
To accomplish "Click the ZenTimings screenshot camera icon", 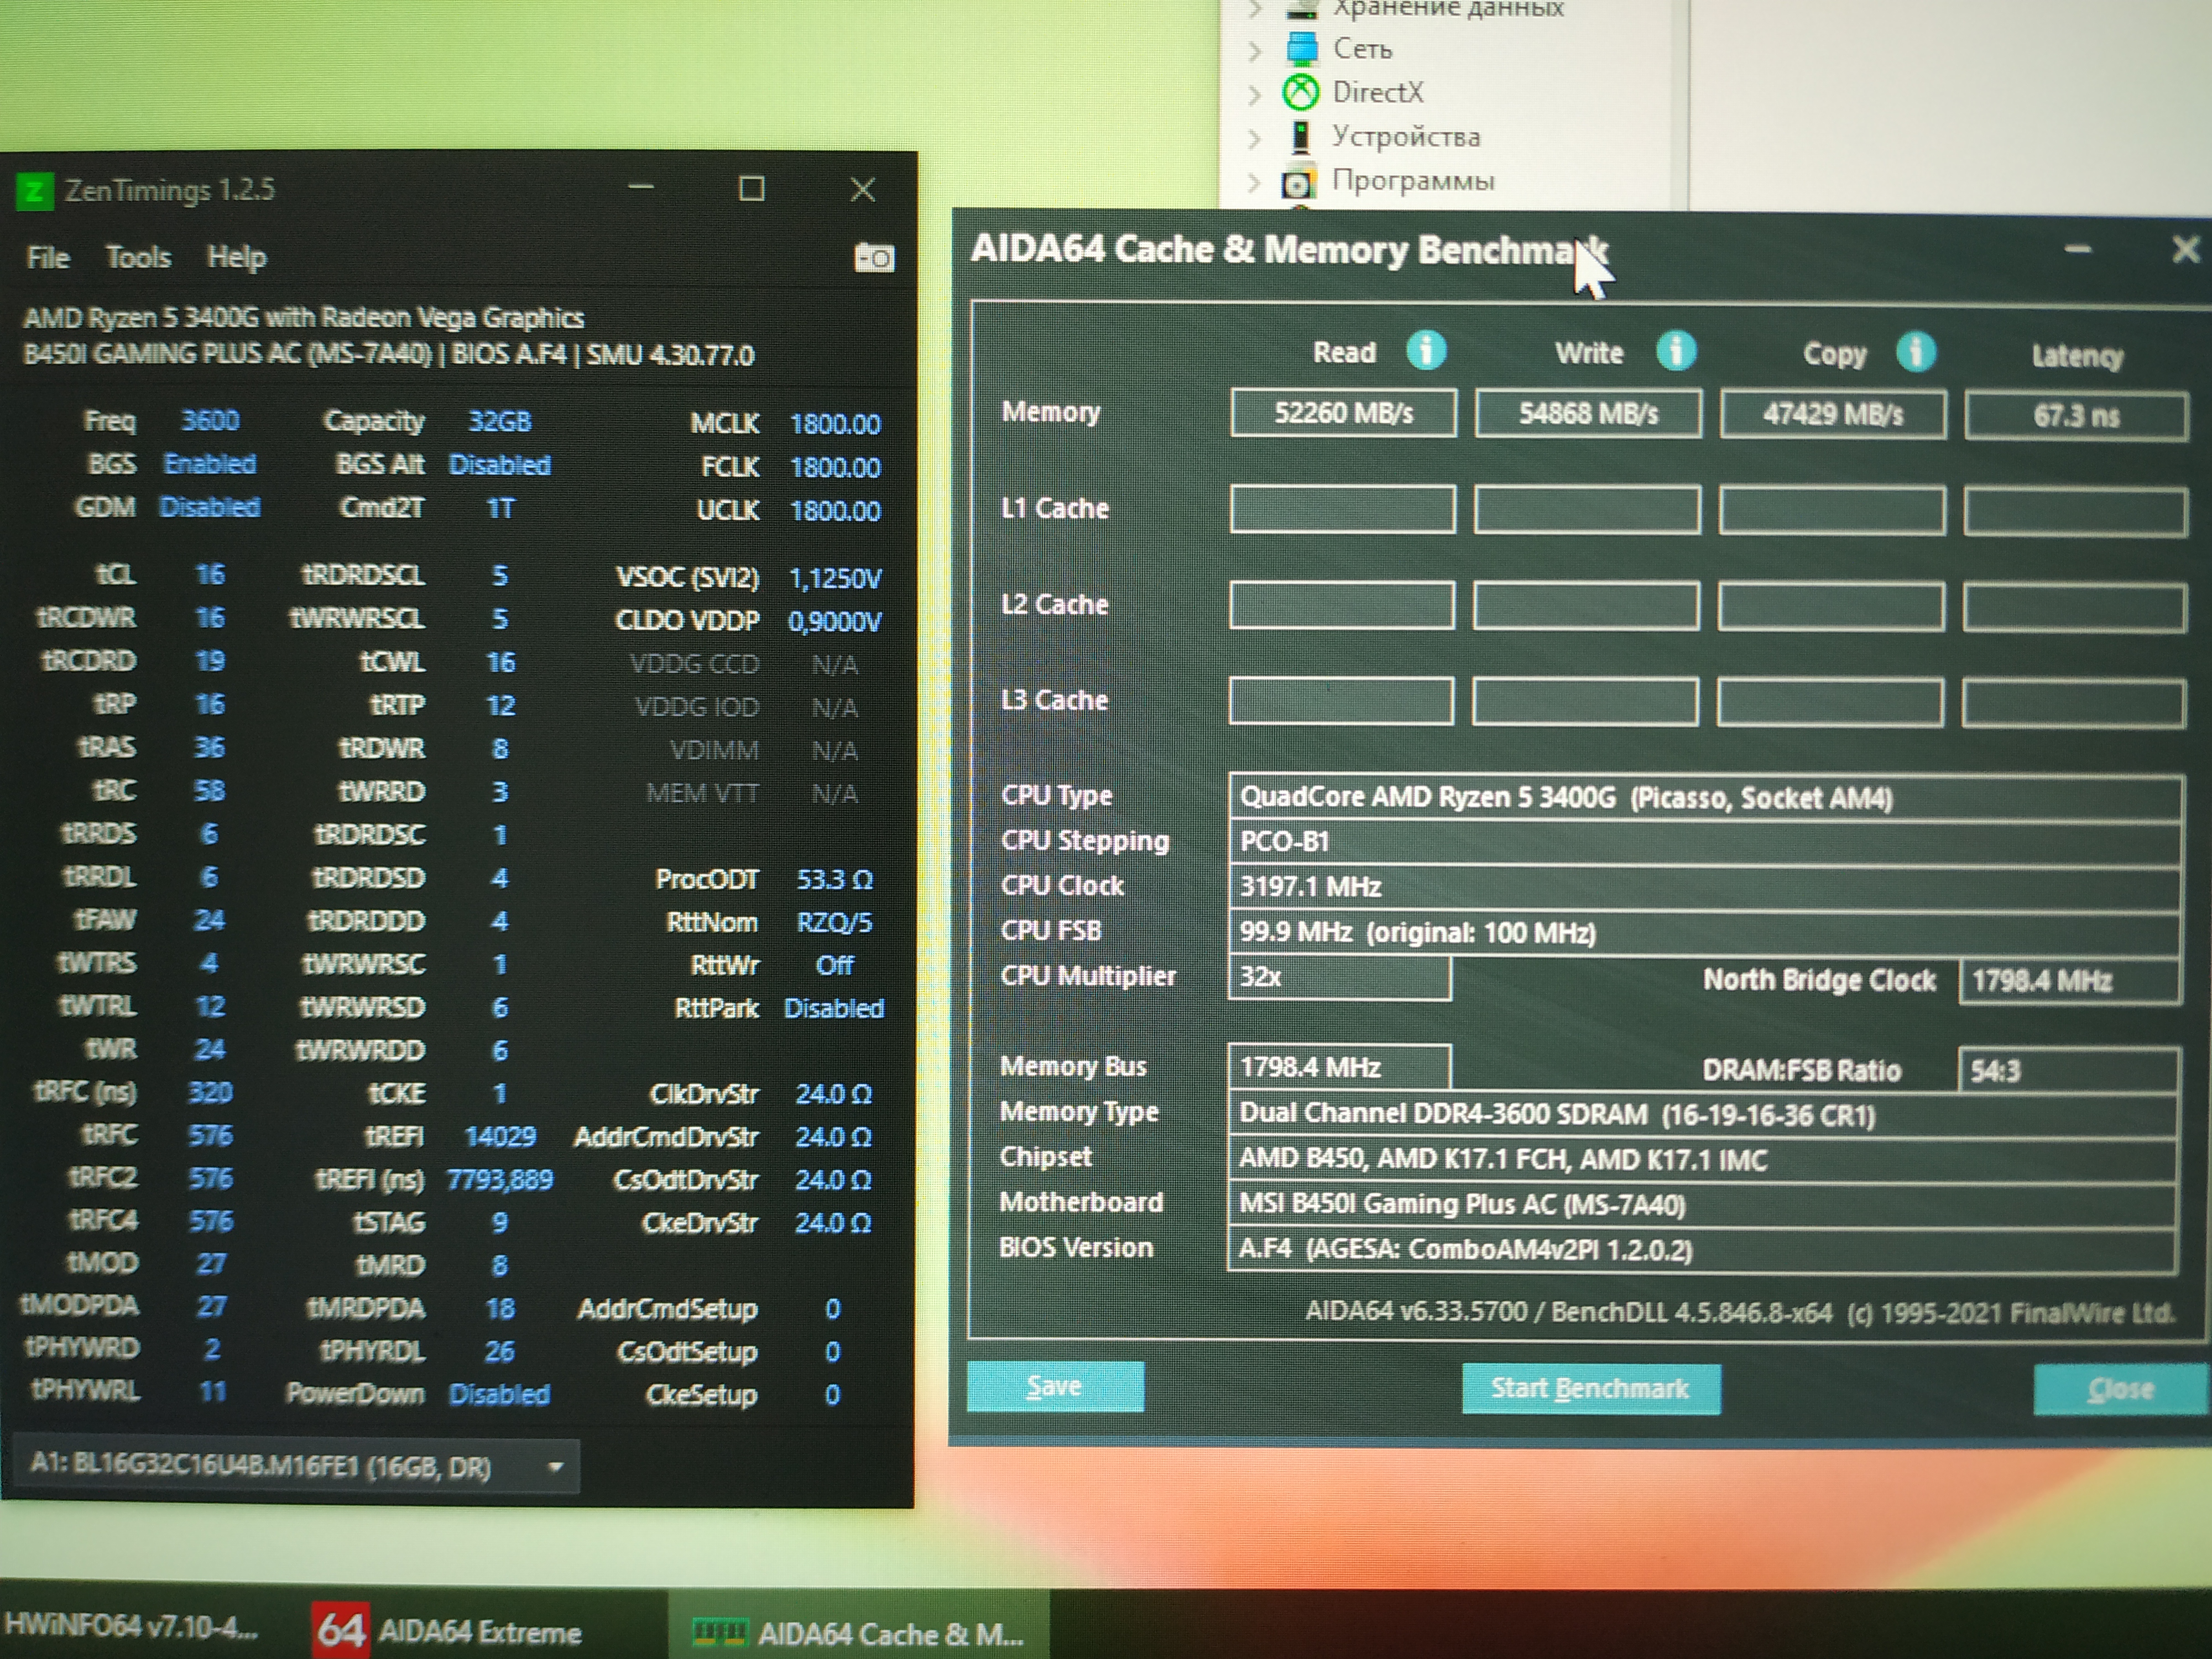I will click(874, 258).
